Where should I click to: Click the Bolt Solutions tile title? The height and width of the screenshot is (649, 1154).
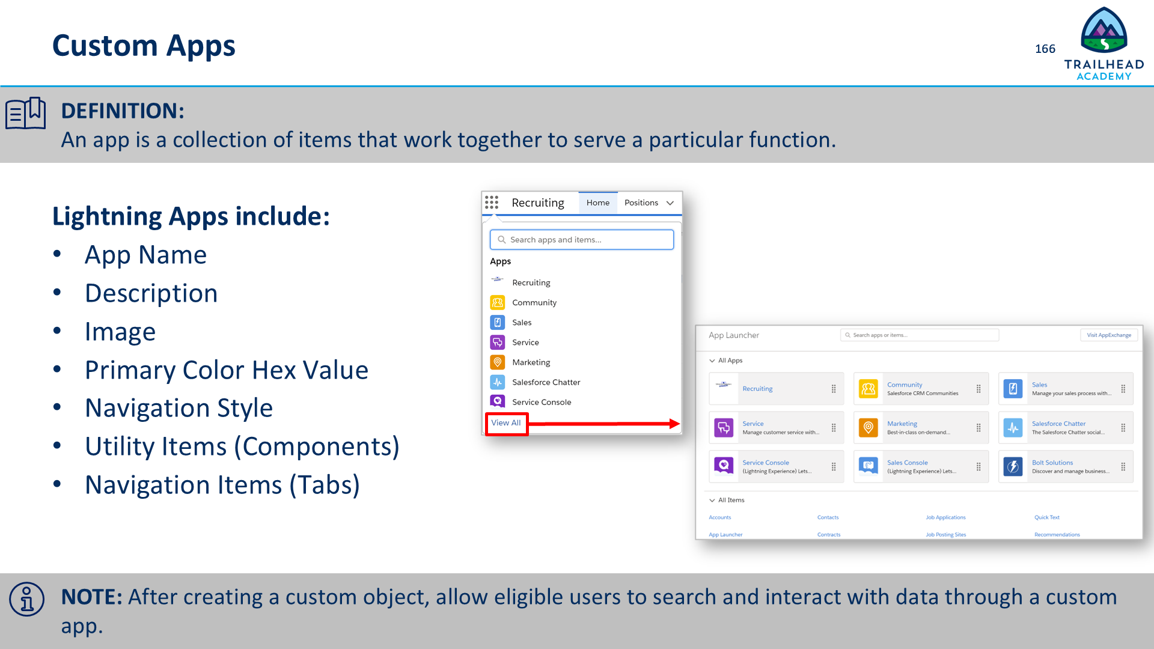[x=1052, y=463]
